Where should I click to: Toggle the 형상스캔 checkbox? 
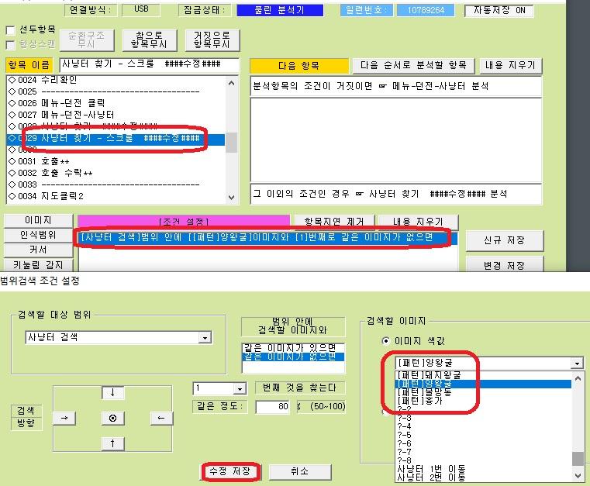(x=11, y=43)
